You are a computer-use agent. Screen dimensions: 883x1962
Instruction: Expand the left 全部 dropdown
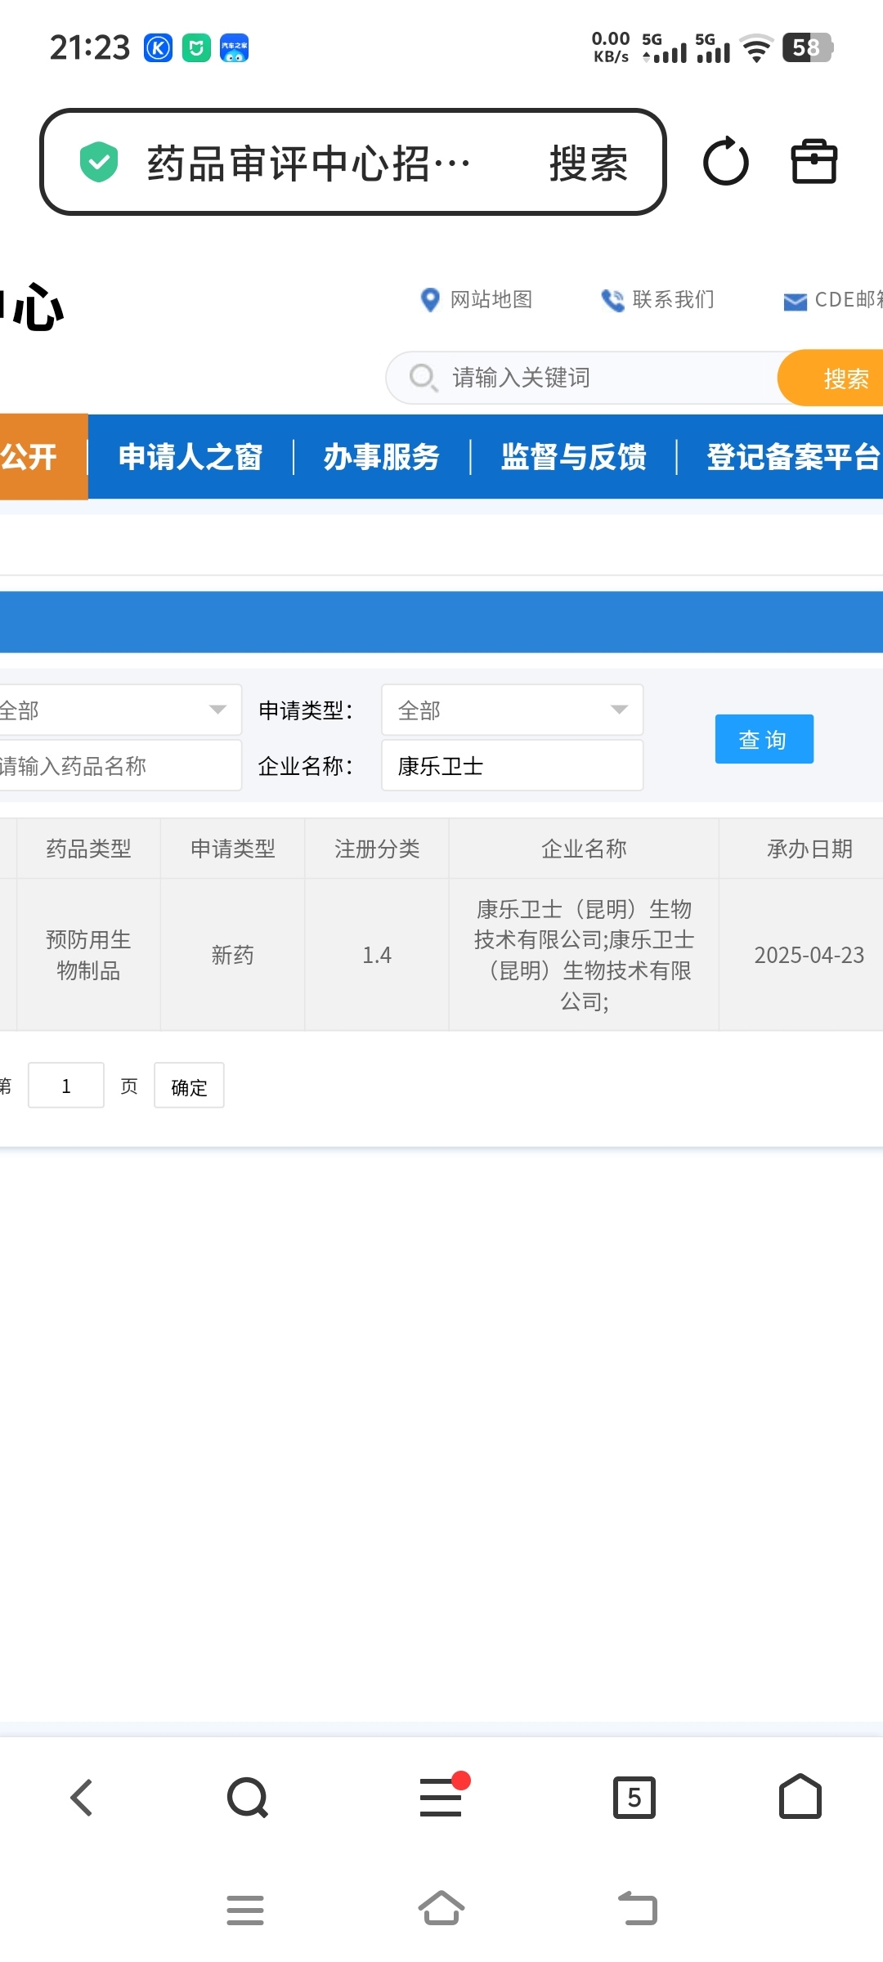(x=119, y=710)
